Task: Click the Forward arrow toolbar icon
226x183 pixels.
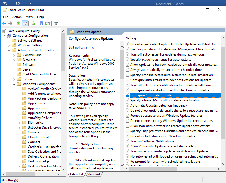Action: pyautogui.click(x=10, y=23)
